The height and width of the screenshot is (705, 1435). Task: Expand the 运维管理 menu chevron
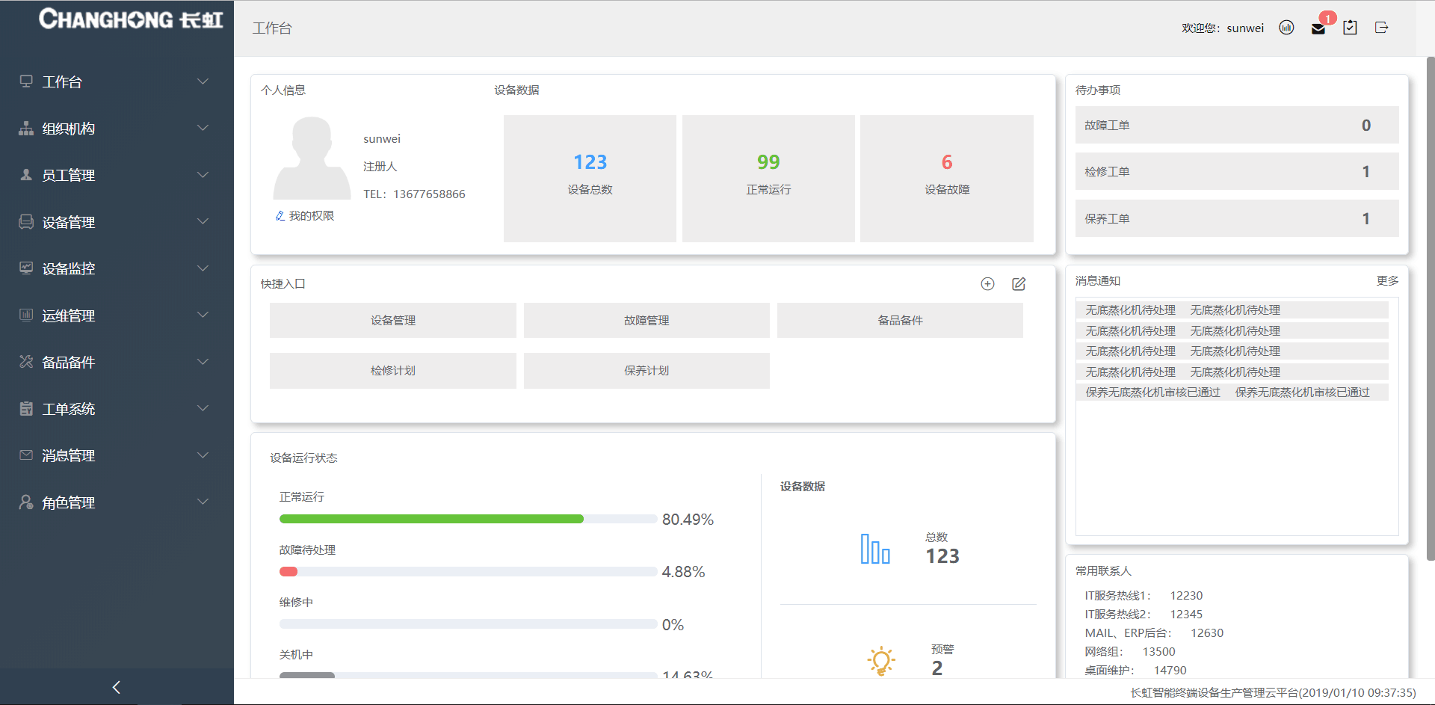(203, 315)
